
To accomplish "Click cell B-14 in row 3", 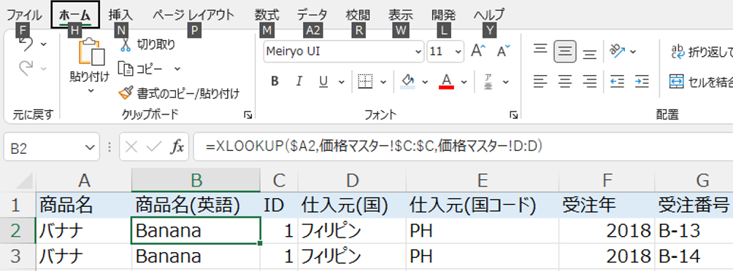I will tap(694, 256).
